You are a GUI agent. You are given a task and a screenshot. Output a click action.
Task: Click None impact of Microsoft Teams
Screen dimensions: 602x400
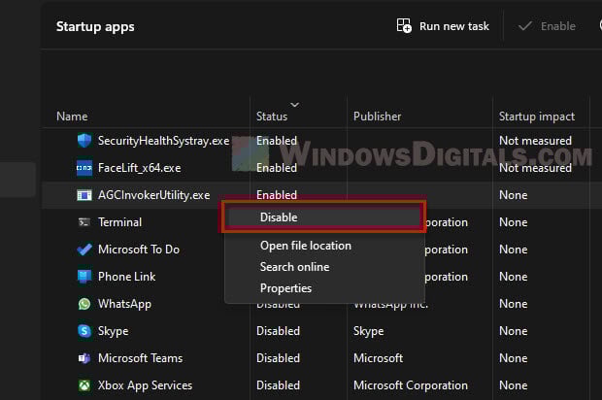(x=513, y=358)
